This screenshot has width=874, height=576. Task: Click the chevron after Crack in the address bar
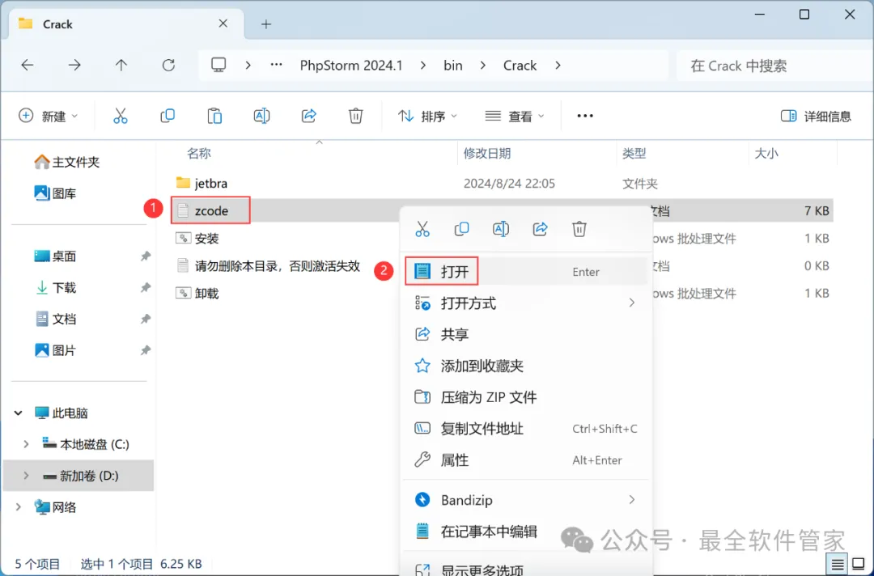[558, 66]
